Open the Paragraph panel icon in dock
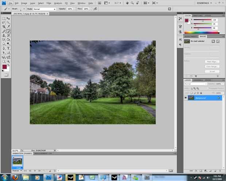 [x=180, y=45]
